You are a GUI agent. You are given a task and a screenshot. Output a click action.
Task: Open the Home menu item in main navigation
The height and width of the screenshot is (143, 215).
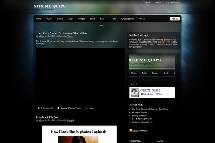pos(39,19)
